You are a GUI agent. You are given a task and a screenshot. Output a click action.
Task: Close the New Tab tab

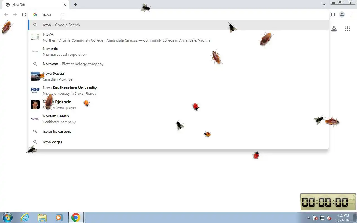point(65,5)
